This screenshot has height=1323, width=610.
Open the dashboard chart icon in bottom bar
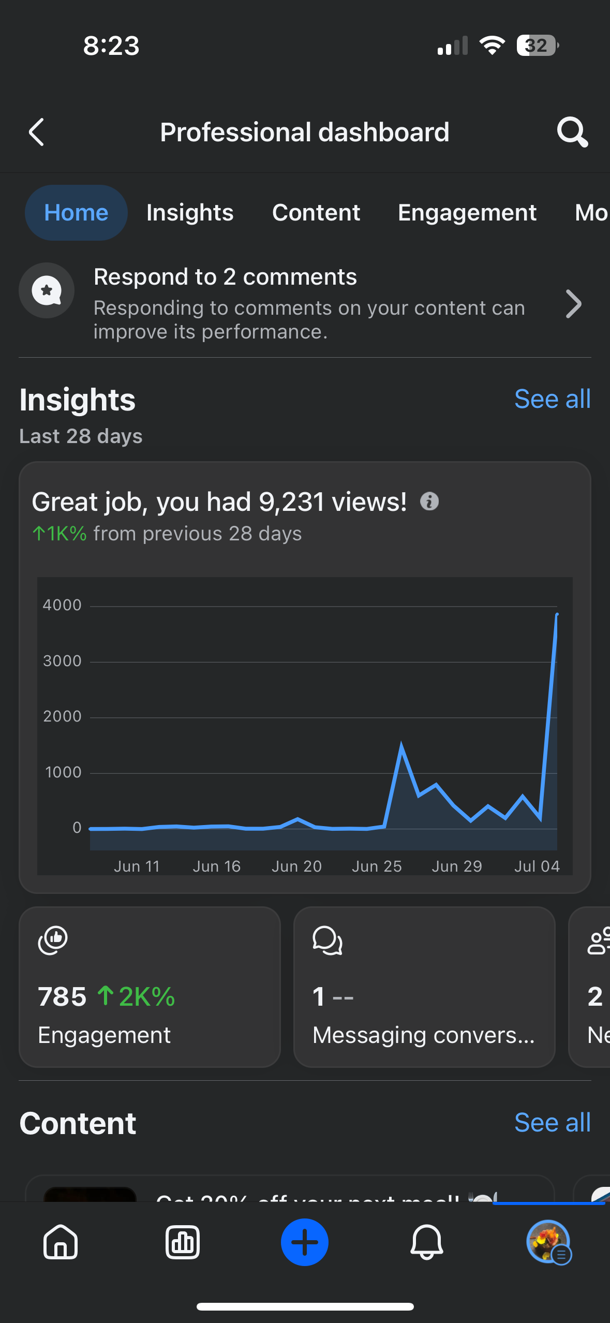click(x=183, y=1242)
